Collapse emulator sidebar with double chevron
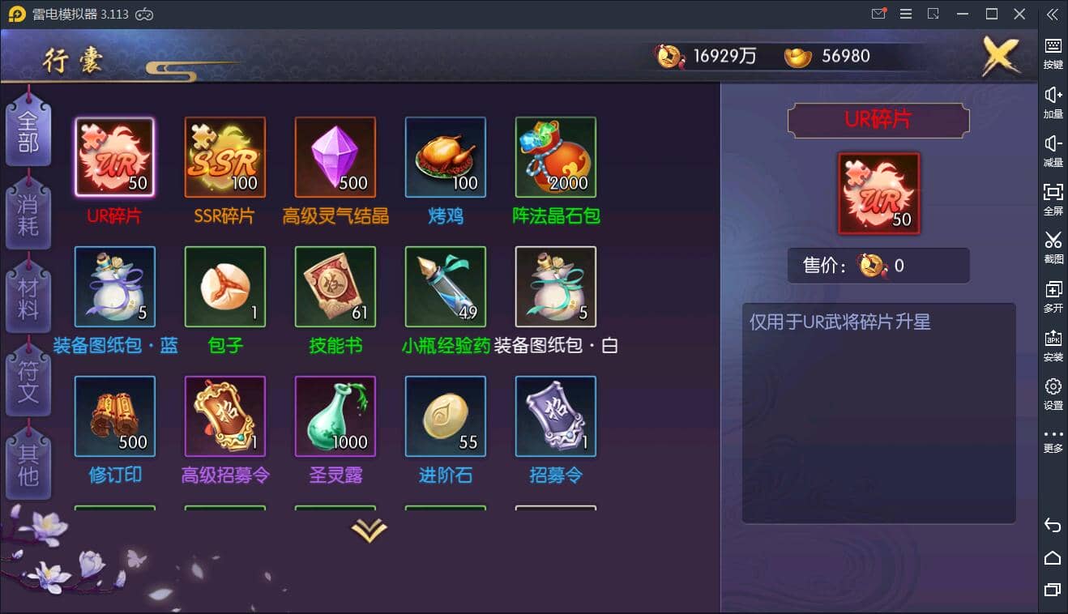1068x614 pixels. (1053, 15)
